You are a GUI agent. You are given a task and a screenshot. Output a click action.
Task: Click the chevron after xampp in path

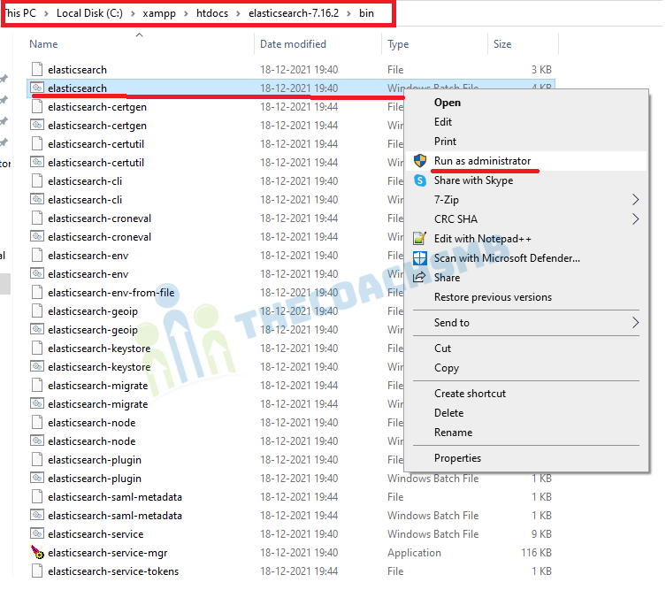pyautogui.click(x=186, y=13)
